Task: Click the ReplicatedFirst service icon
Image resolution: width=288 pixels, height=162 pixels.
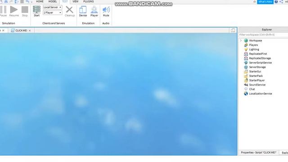Action: (x=246, y=54)
